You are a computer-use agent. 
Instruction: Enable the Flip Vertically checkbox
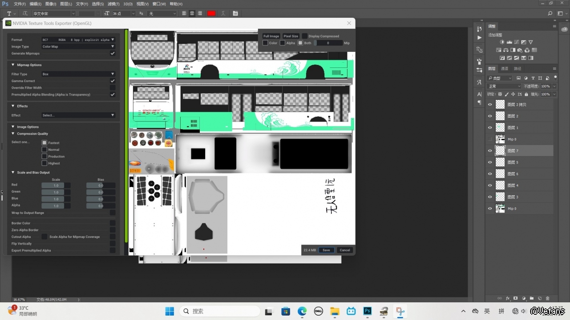pyautogui.click(x=113, y=244)
